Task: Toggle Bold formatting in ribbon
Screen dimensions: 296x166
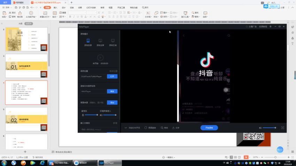Action: 70,17
